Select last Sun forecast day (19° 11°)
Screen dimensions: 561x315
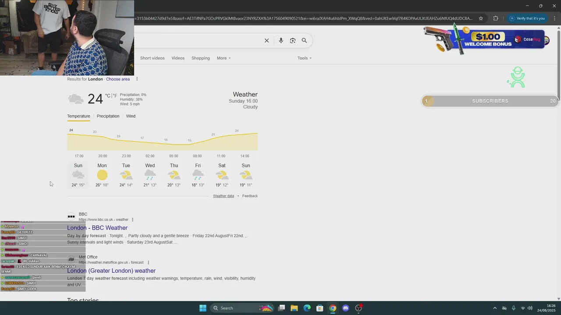246,175
